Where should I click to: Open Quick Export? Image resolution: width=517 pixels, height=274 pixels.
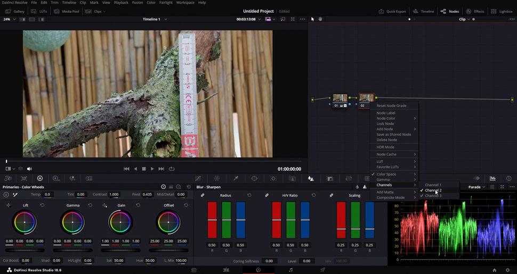392,11
